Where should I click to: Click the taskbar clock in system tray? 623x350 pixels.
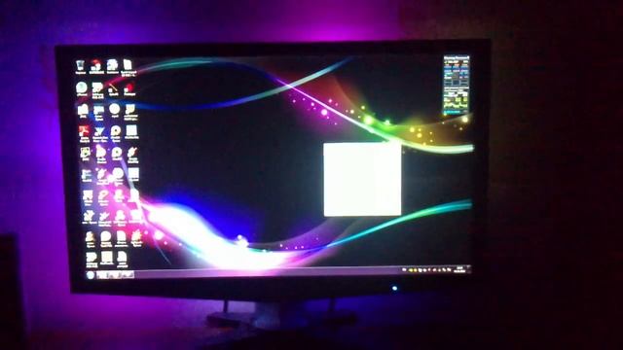click(460, 269)
